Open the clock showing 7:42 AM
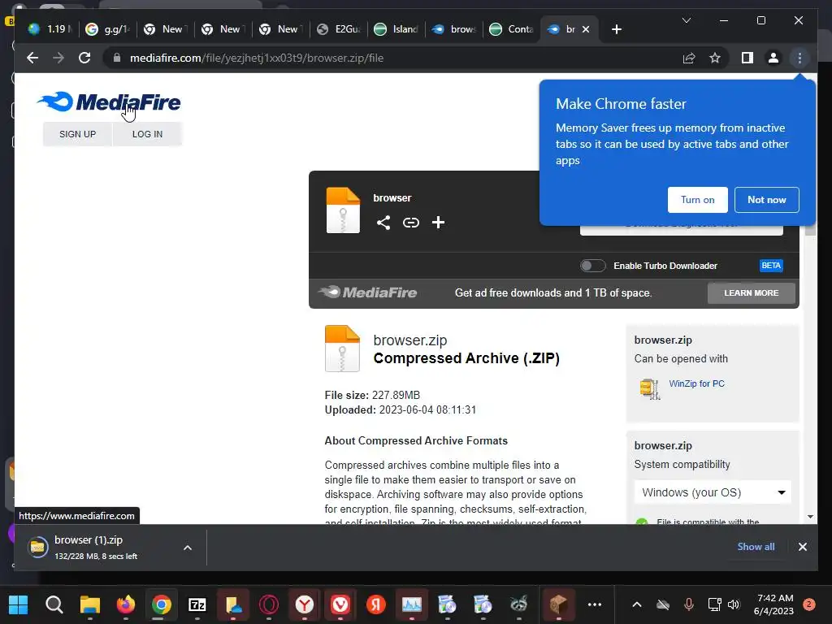Screen dimensions: 832x624 (773, 604)
